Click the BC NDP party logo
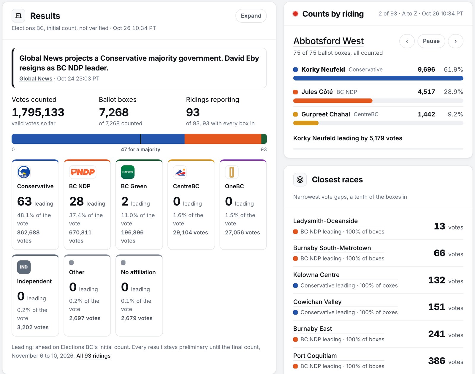 click(x=83, y=172)
